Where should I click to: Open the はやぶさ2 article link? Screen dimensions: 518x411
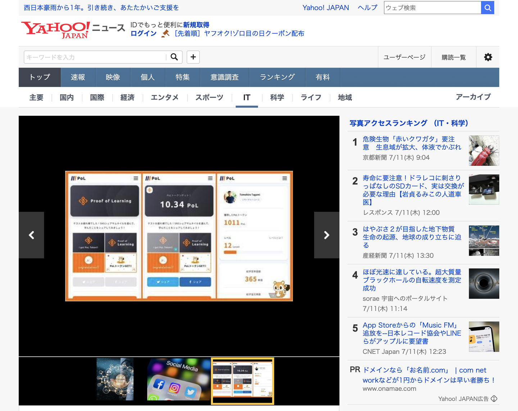[x=412, y=237]
